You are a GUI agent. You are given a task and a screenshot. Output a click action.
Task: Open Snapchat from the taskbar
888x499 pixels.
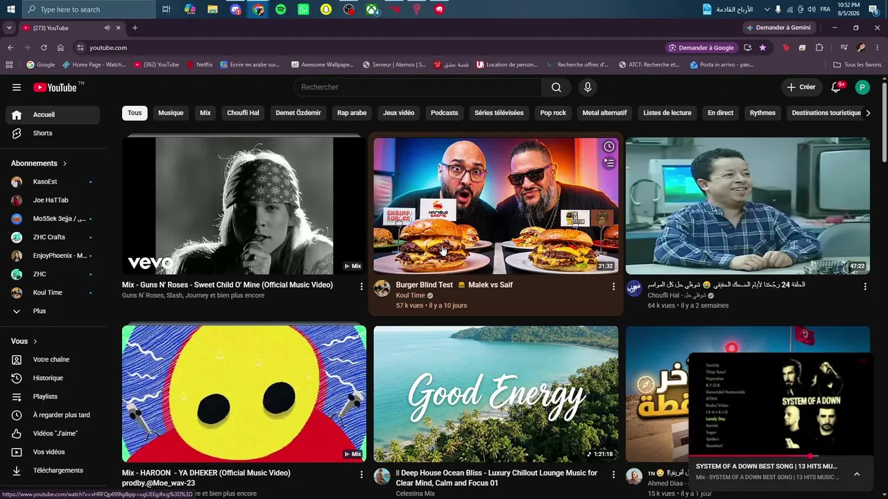[326, 9]
